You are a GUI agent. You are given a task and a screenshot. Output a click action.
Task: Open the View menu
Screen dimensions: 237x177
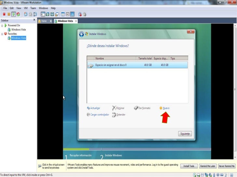19,8
